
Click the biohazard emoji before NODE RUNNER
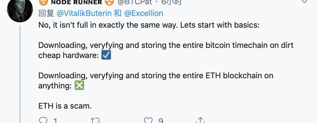(43, 2)
